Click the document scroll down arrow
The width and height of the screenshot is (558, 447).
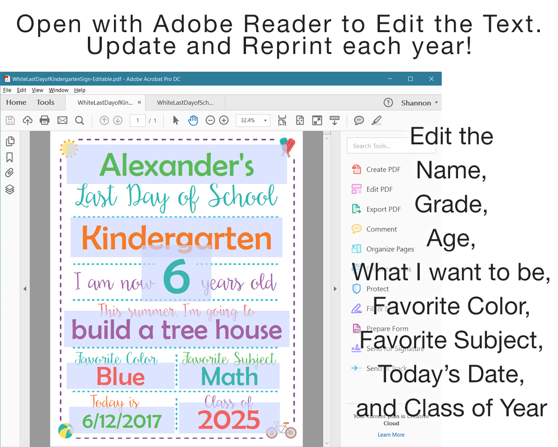click(x=327, y=442)
